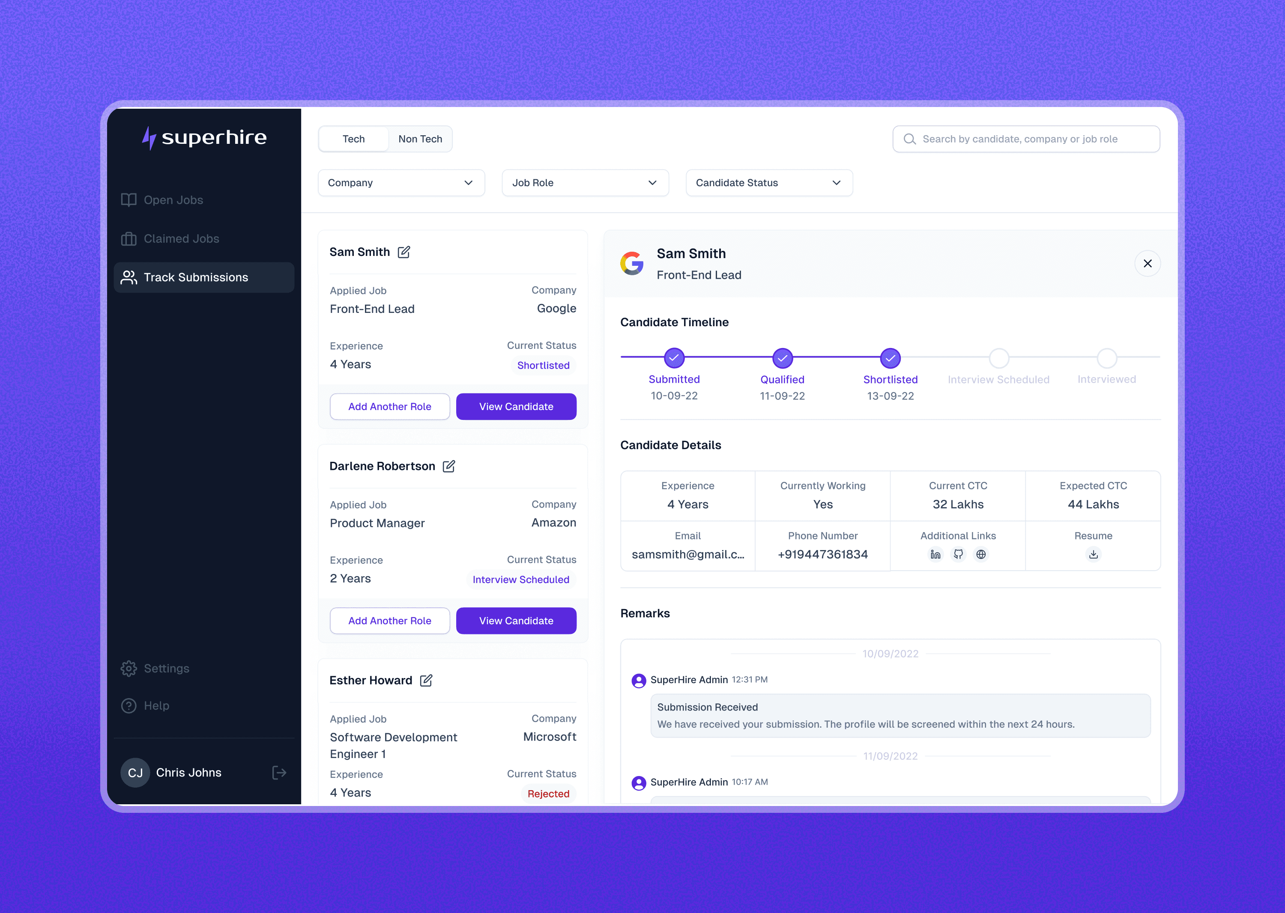Image resolution: width=1285 pixels, height=913 pixels.
Task: Click edit icon next to Darlene Robertson
Action: (x=448, y=466)
